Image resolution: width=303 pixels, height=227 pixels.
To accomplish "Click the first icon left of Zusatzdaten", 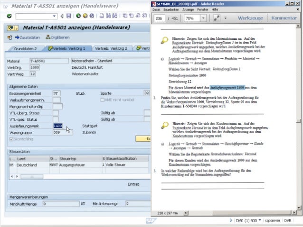I will [x=9, y=37].
